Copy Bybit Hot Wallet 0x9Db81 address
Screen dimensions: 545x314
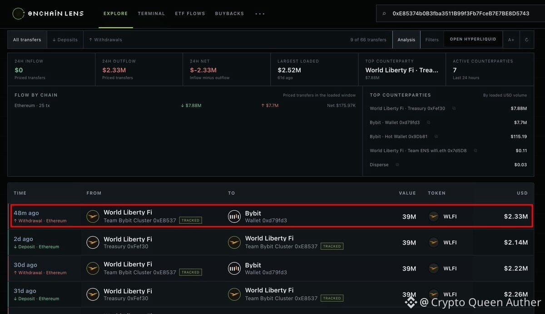(436, 136)
